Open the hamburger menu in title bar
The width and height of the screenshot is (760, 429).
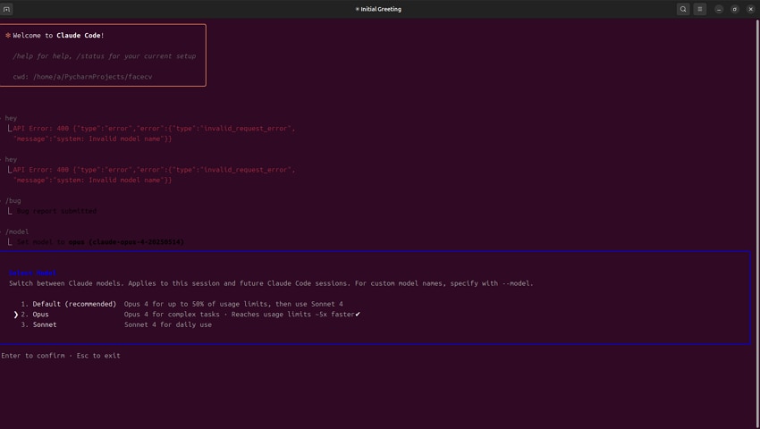(699, 9)
